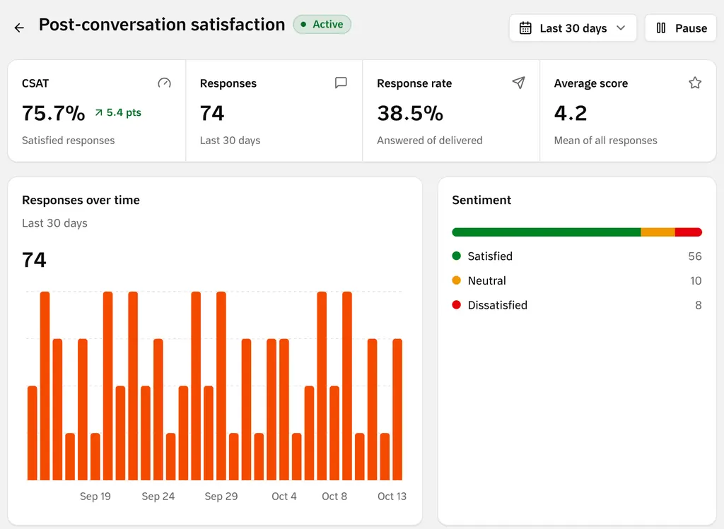Open the Last 30 days dropdown chevron
The width and height of the screenshot is (724, 529).
(621, 28)
